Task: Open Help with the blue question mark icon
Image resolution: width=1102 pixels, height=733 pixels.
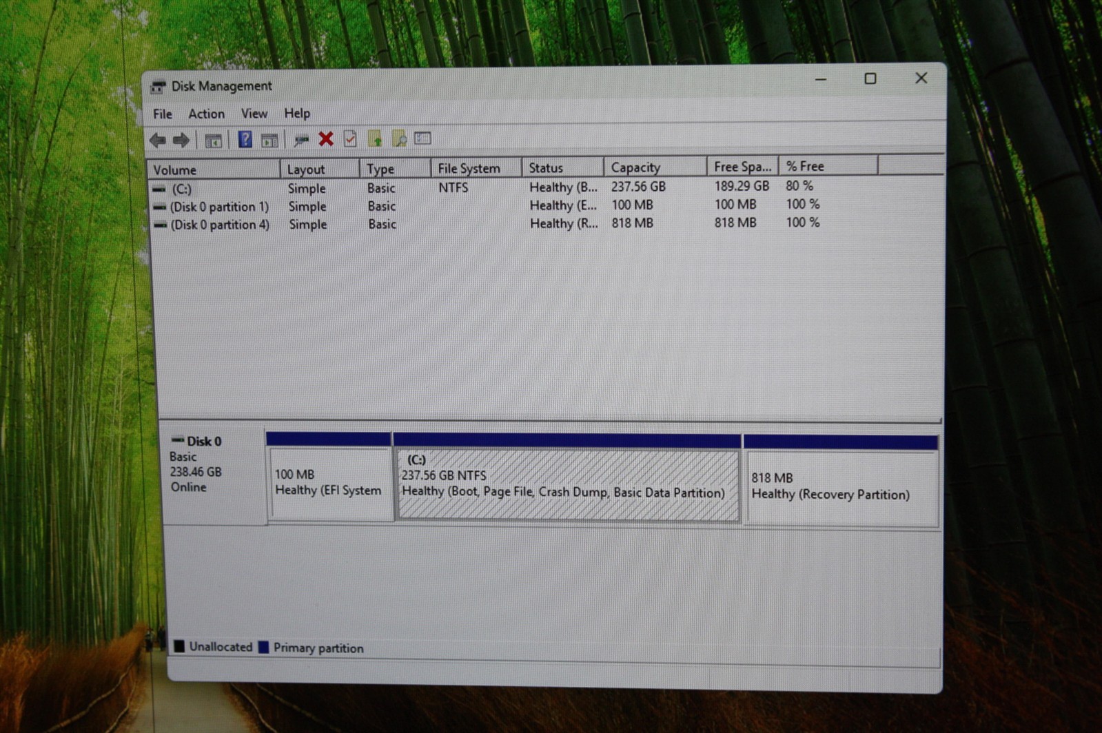Action: click(245, 140)
